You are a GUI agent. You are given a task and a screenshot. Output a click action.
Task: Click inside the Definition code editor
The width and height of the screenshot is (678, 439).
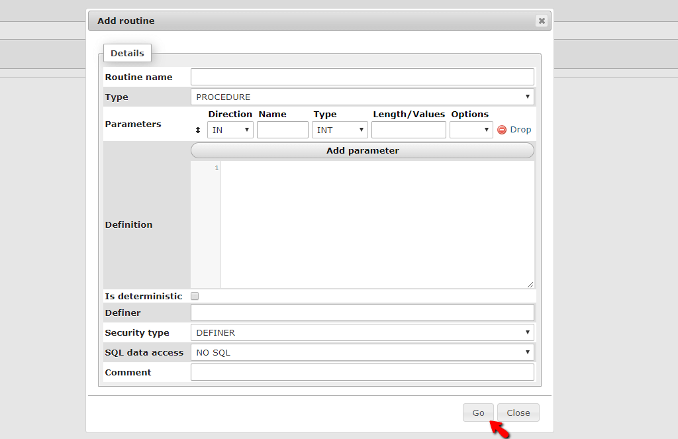(377, 224)
